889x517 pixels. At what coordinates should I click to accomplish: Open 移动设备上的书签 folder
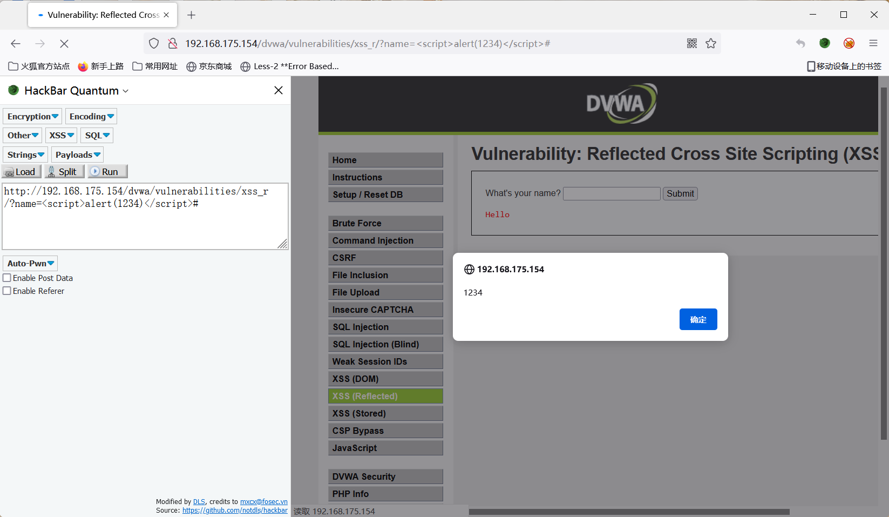point(844,66)
